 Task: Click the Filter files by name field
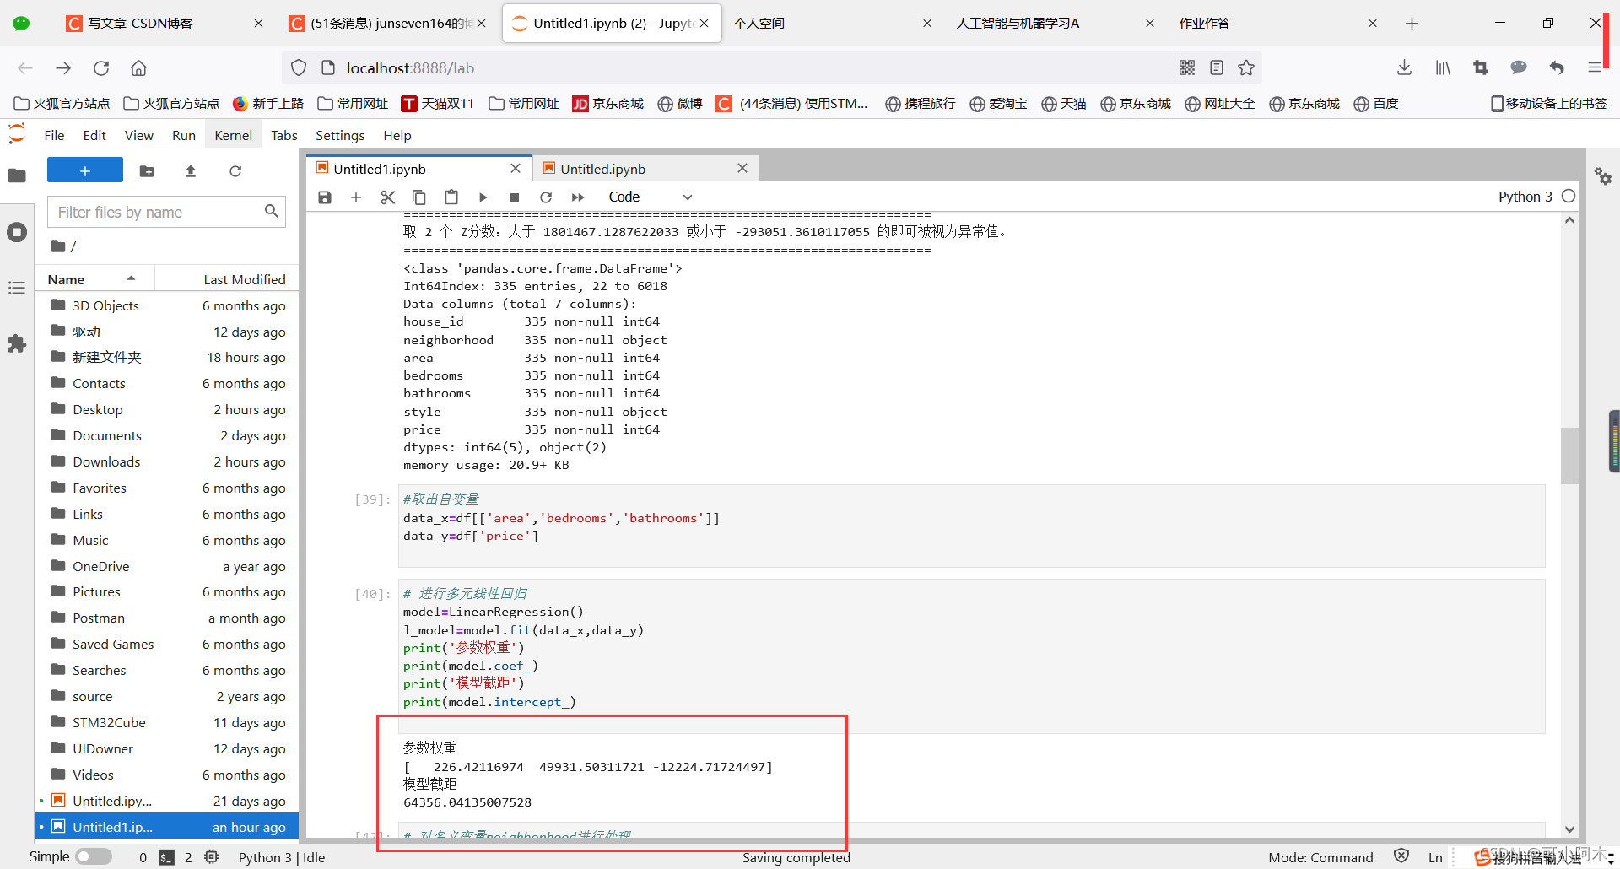point(166,212)
